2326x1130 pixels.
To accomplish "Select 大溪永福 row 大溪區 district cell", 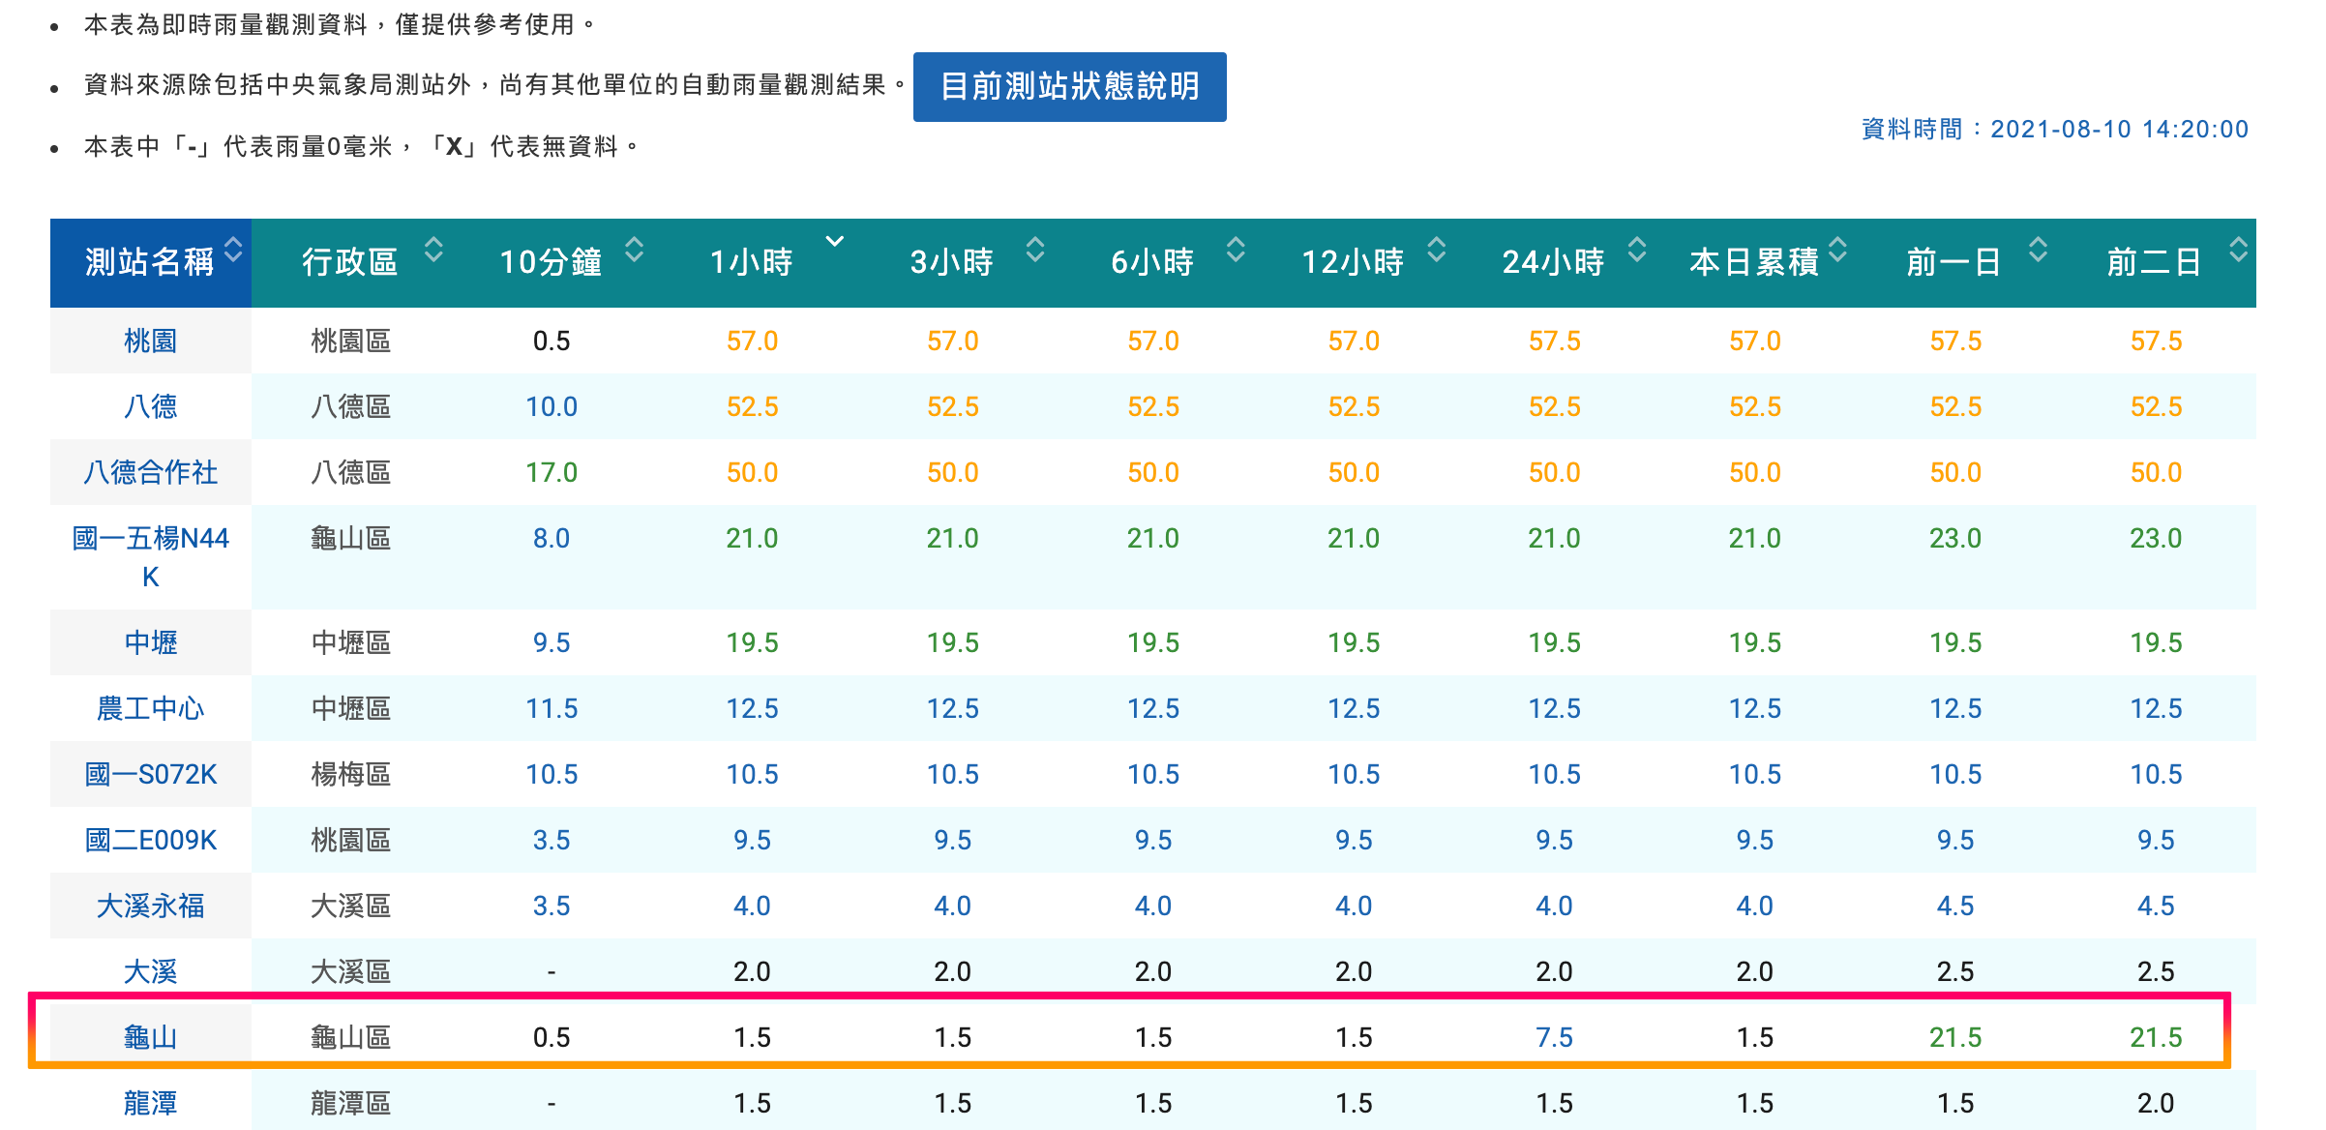I will (x=350, y=906).
